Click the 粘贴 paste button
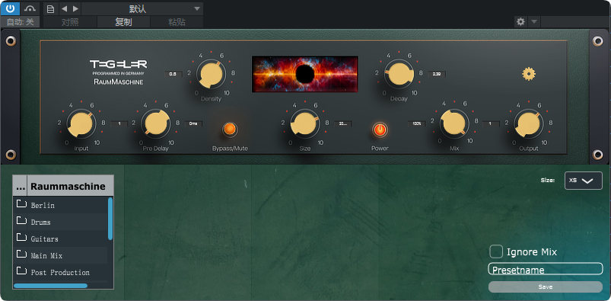This screenshot has width=611, height=301. point(177,22)
